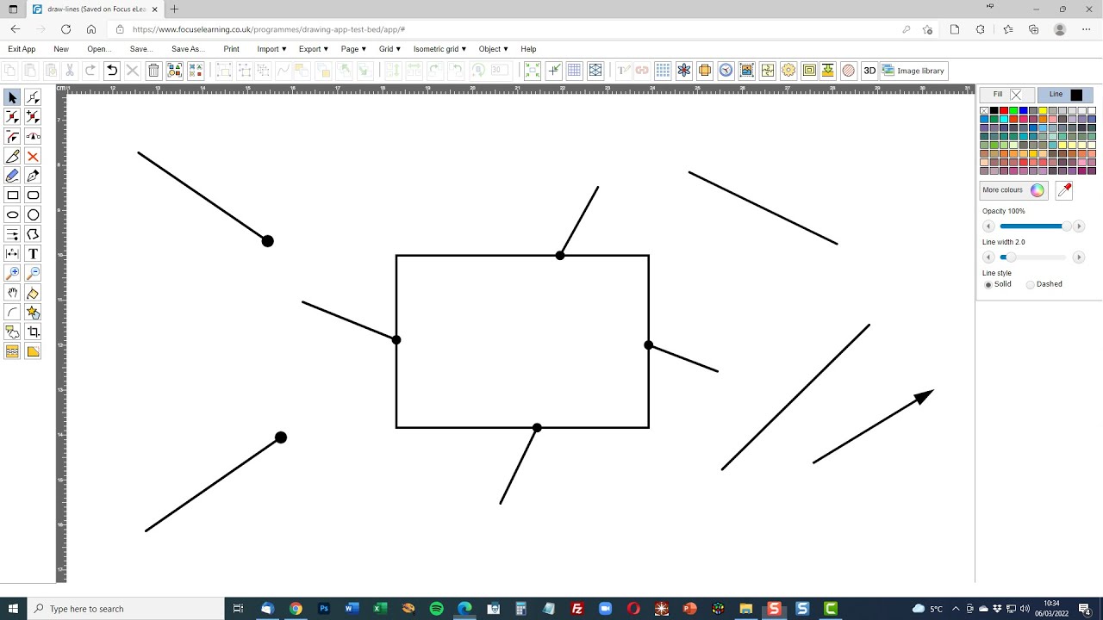Click Save... in the menu bar
The height and width of the screenshot is (620, 1103).
tap(141, 49)
